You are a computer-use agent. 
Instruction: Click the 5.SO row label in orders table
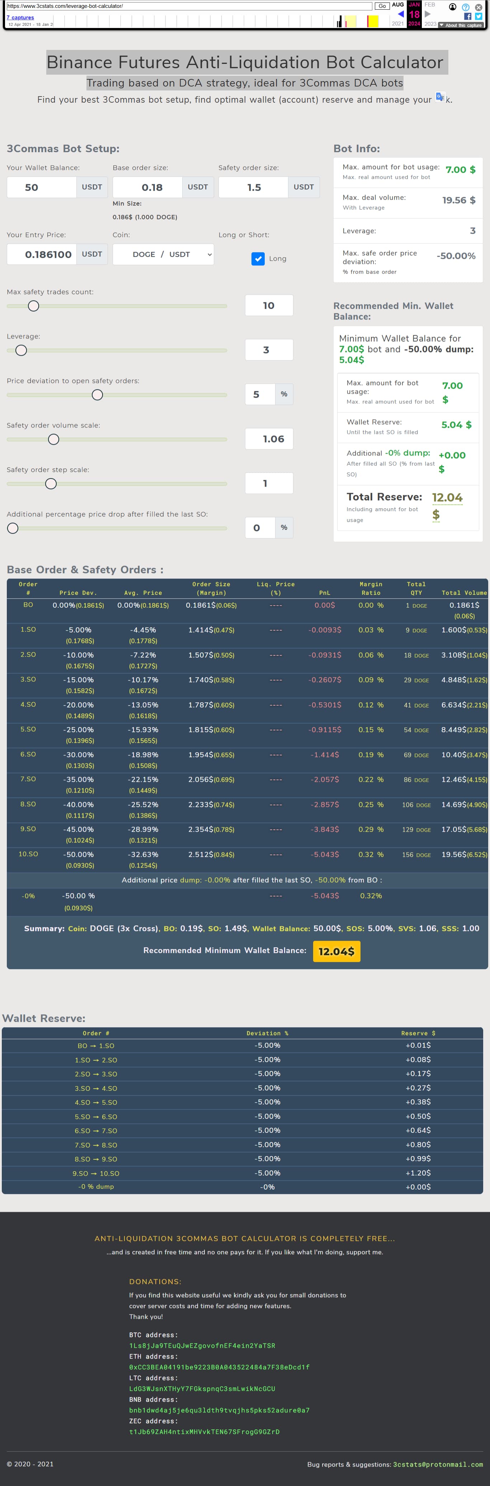[x=28, y=729]
